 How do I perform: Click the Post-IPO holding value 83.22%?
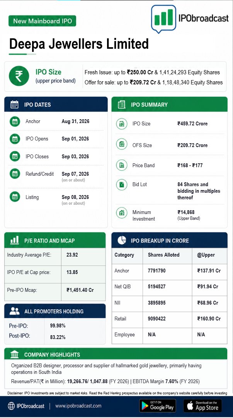coord(58,337)
